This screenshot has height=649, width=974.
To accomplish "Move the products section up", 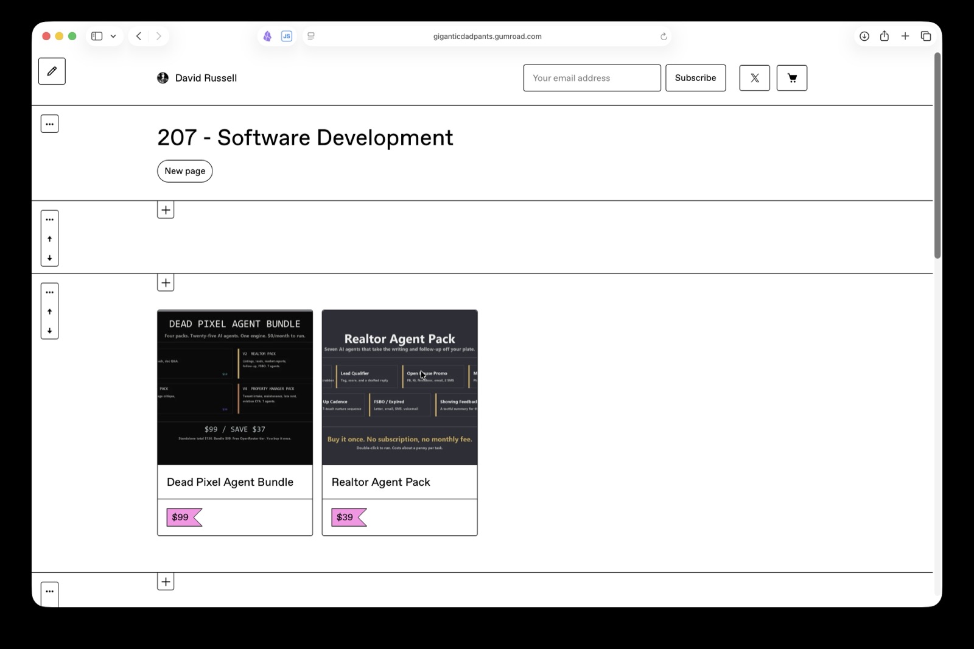I will [50, 311].
